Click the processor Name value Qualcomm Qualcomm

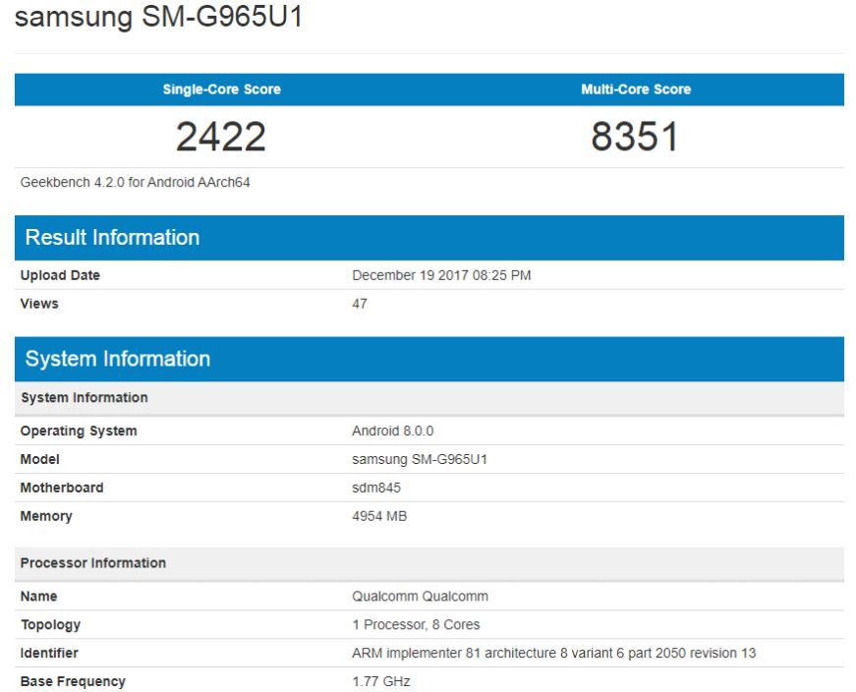click(420, 597)
